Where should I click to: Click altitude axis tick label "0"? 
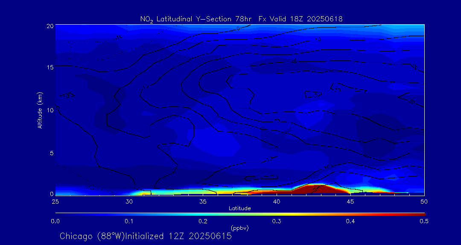click(52, 194)
